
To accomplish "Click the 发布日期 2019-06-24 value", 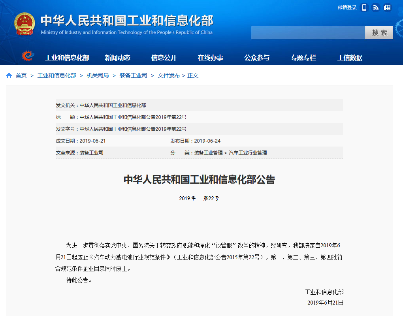I will (207, 141).
